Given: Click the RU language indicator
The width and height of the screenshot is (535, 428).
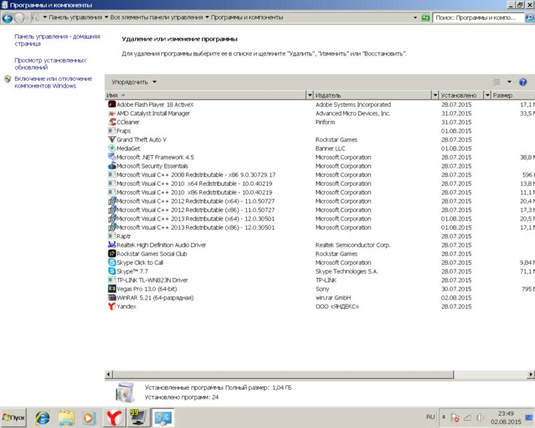Looking at the screenshot, I should tap(430, 417).
